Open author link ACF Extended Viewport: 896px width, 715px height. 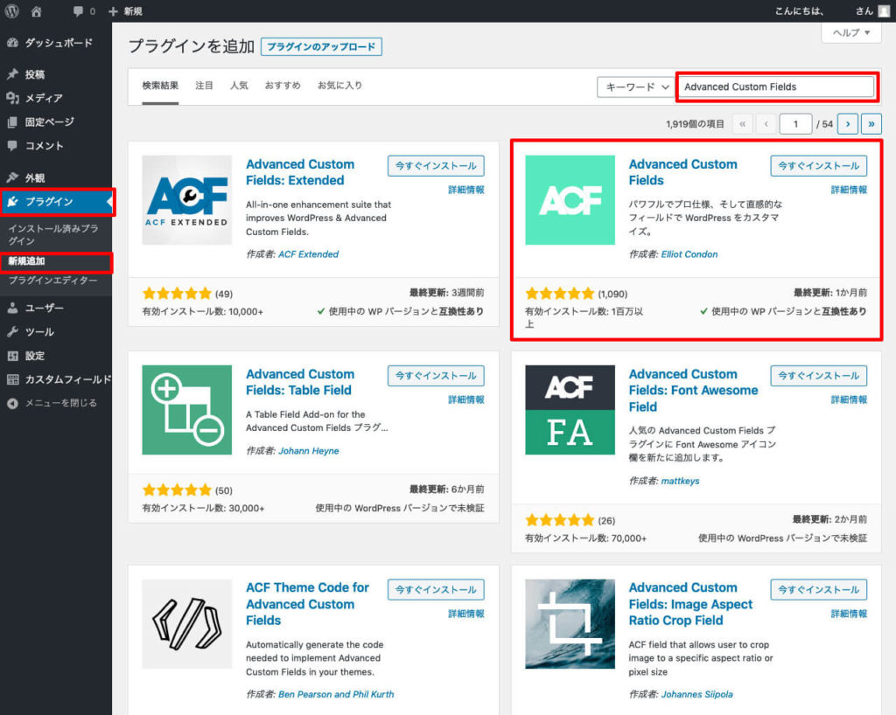(309, 254)
